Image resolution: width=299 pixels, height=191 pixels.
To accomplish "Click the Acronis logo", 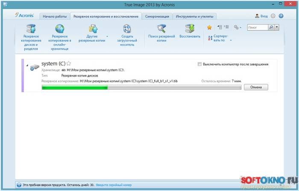I will [x=24, y=15].
